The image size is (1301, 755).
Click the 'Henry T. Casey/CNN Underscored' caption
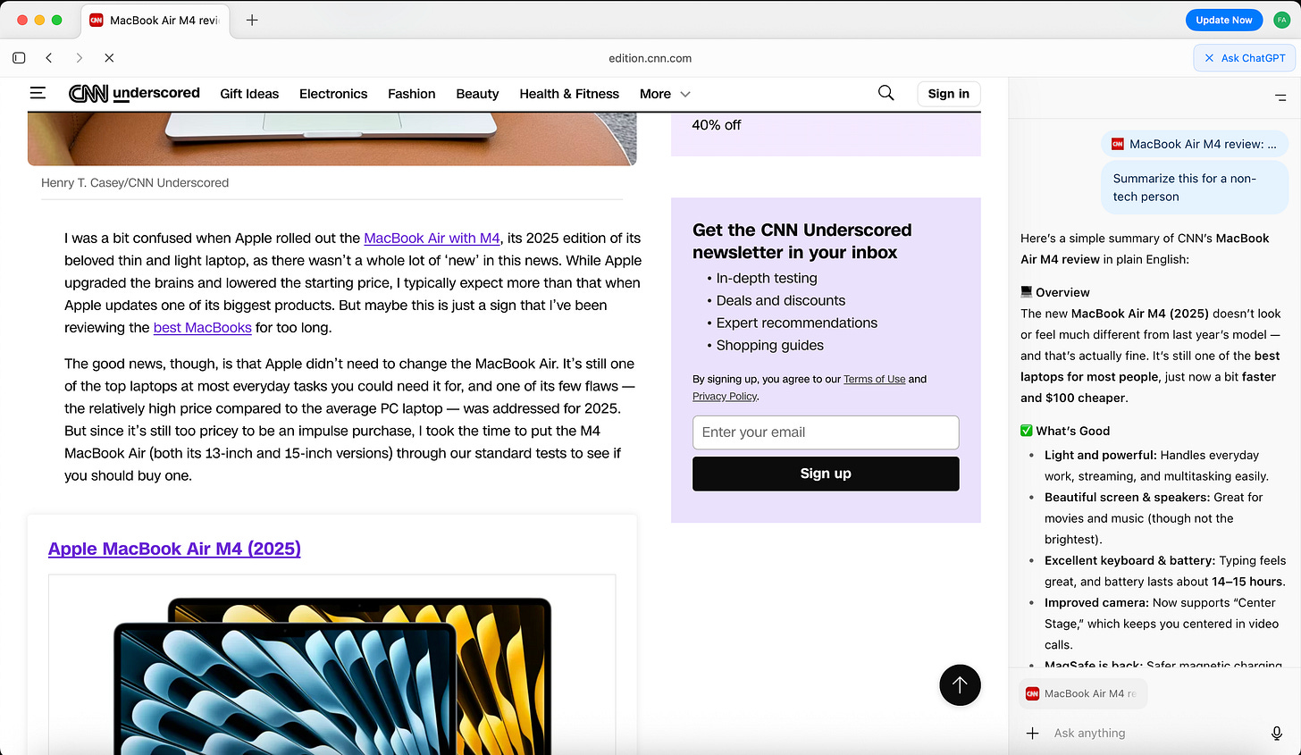pos(135,182)
